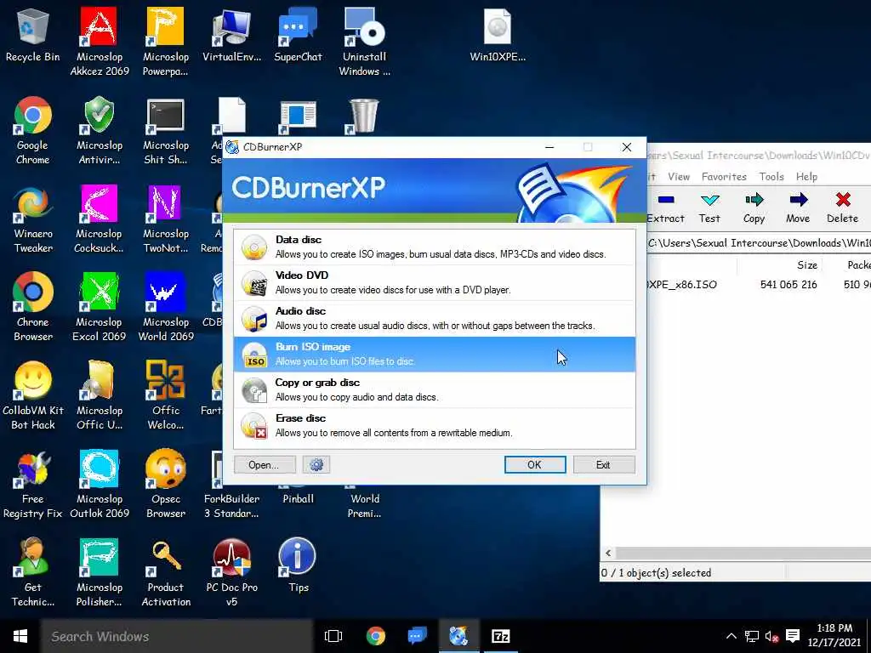
Task: Select the Microslop Offic U... desktop icon
Action: [100, 396]
